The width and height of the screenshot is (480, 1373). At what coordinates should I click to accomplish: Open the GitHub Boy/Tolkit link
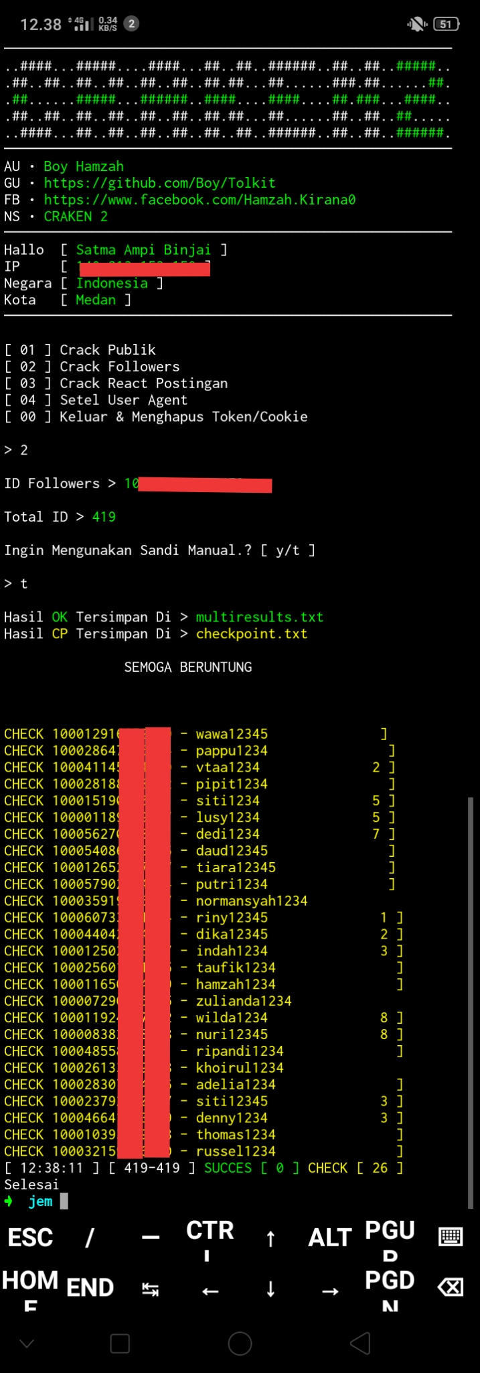(159, 182)
